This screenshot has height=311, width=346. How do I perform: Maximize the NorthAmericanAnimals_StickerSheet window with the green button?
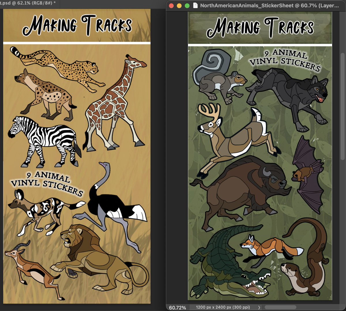coord(187,5)
